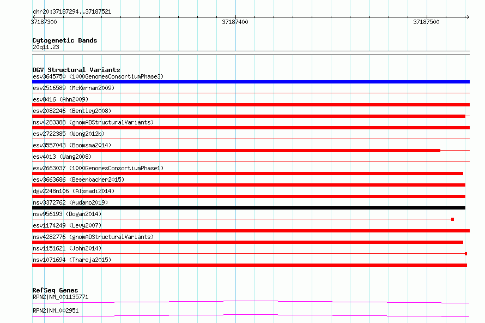The height and width of the screenshot is (323, 485).
Task: Open esv3663686 (Besenbacher2015) label
Action: pyautogui.click(x=78, y=180)
